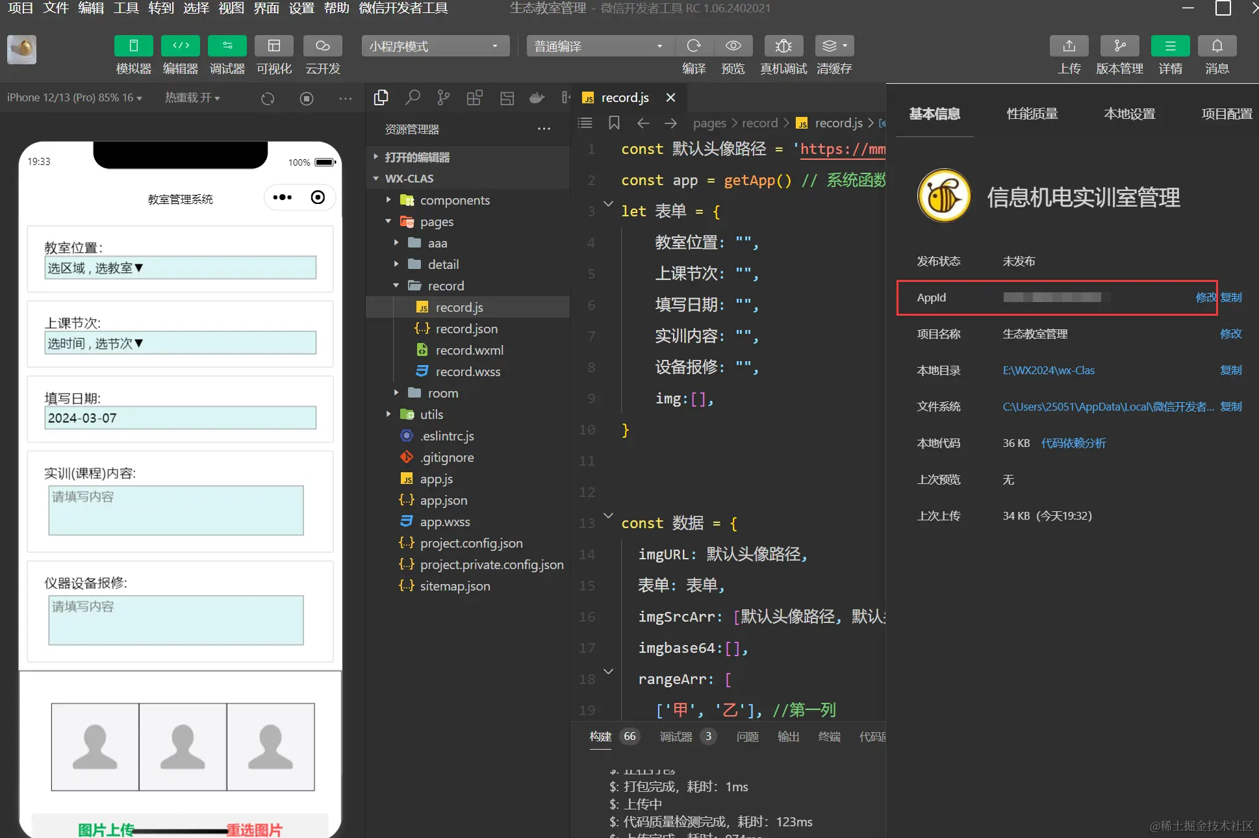This screenshot has width=1259, height=838.
Task: Click the 填写日期 date input field
Action: tap(180, 418)
